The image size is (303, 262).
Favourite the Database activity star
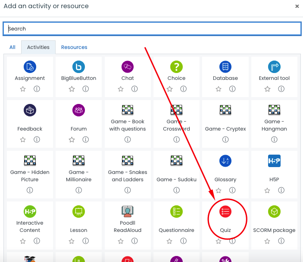pos(219,89)
